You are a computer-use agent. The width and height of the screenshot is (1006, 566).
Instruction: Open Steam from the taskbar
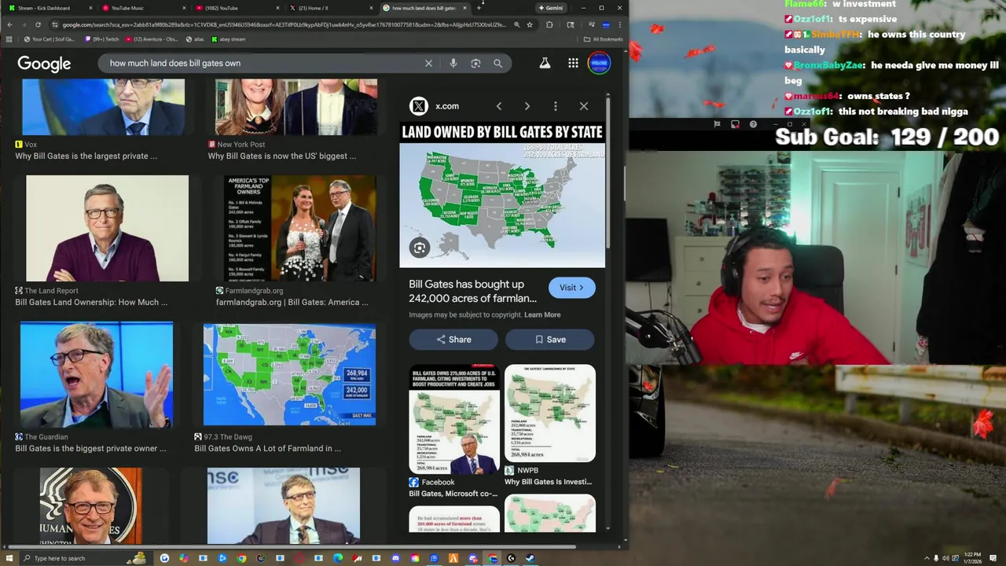[x=530, y=558]
